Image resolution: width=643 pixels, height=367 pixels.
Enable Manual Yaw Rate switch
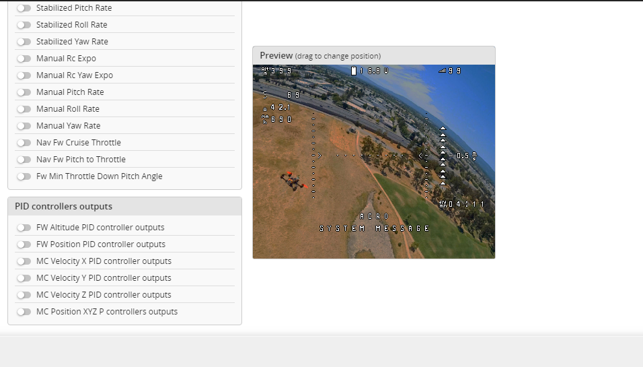point(24,126)
